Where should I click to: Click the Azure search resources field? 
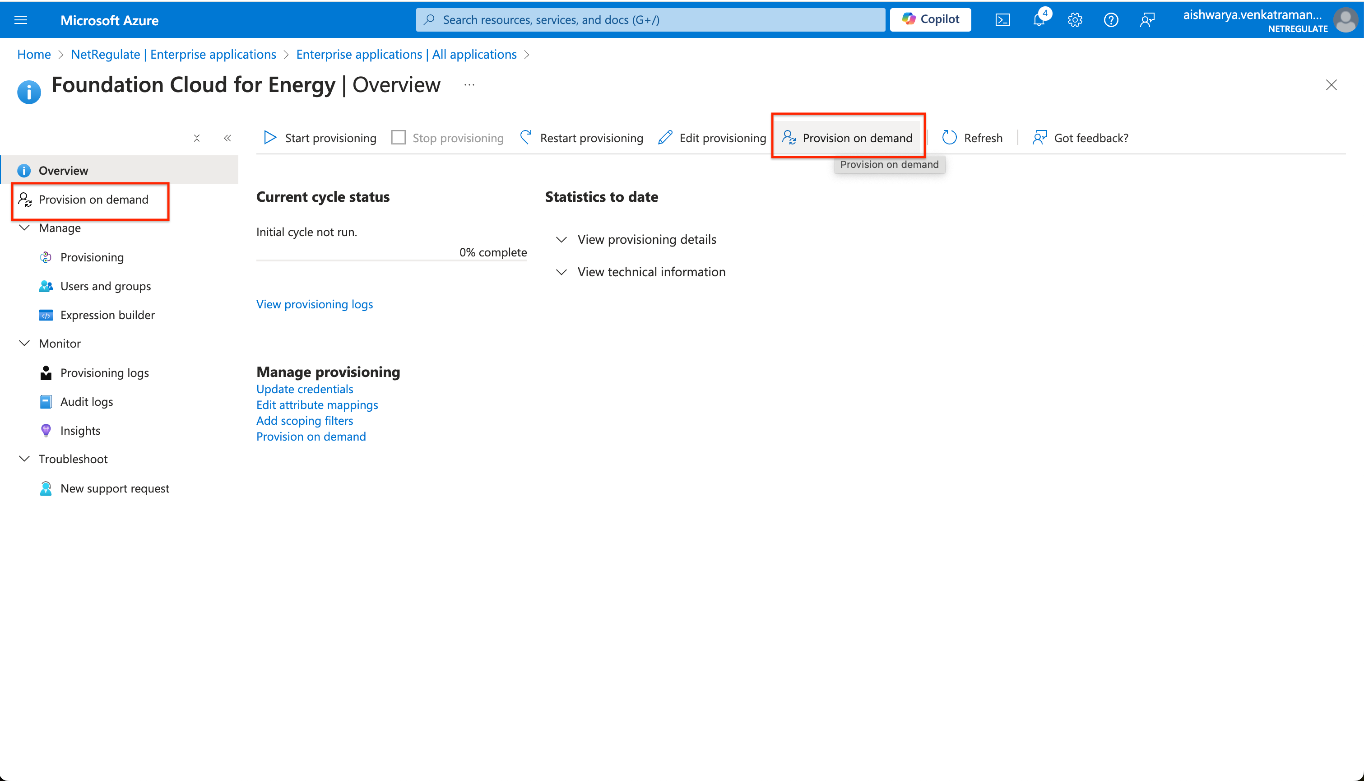coord(650,20)
